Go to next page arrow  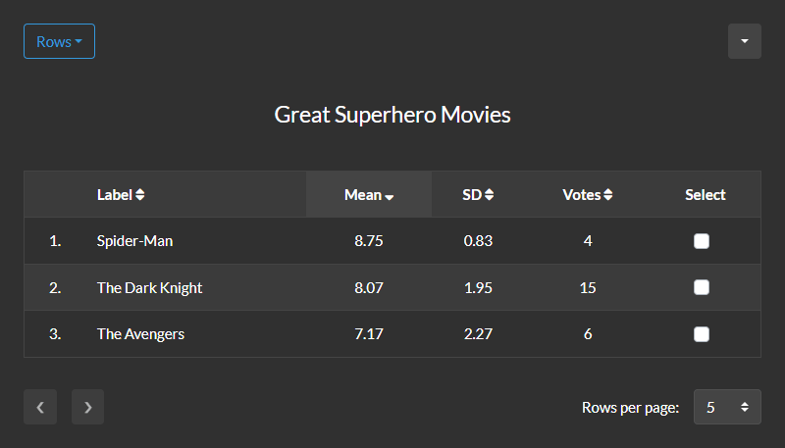point(87,407)
